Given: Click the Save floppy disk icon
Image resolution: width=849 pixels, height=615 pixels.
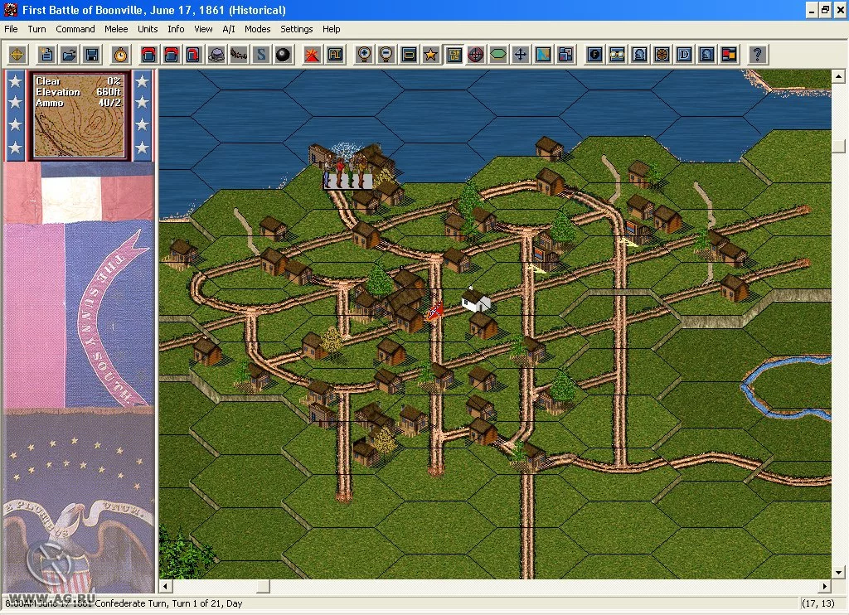Looking at the screenshot, I should click(92, 55).
